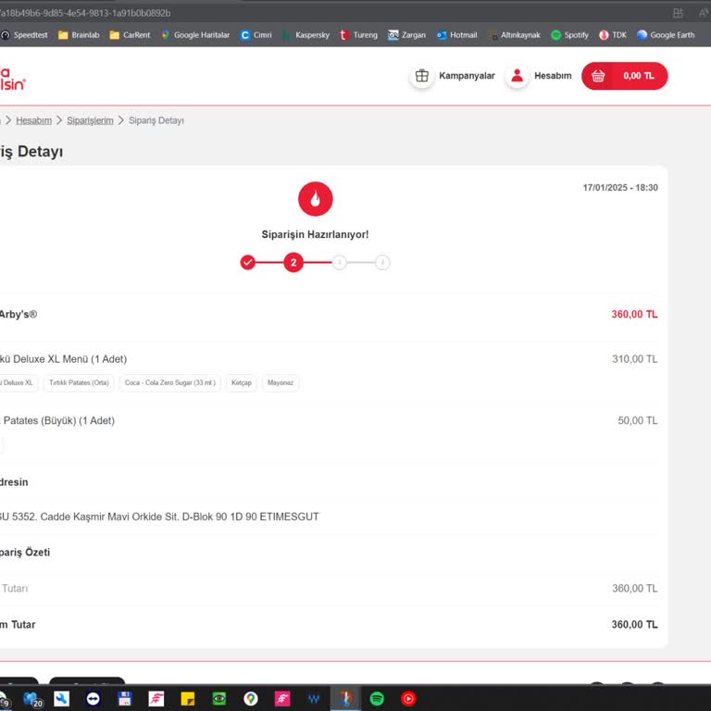Click the site logo in the header
Viewport: 711px width, 711px height.
12,79
